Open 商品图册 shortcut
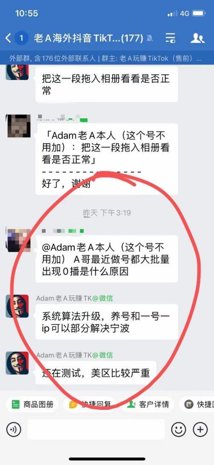This screenshot has width=214, height=465. (32, 404)
